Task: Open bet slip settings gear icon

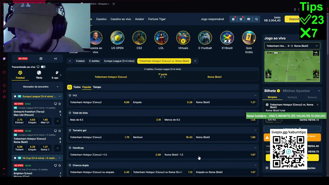Action: pyautogui.click(x=267, y=168)
